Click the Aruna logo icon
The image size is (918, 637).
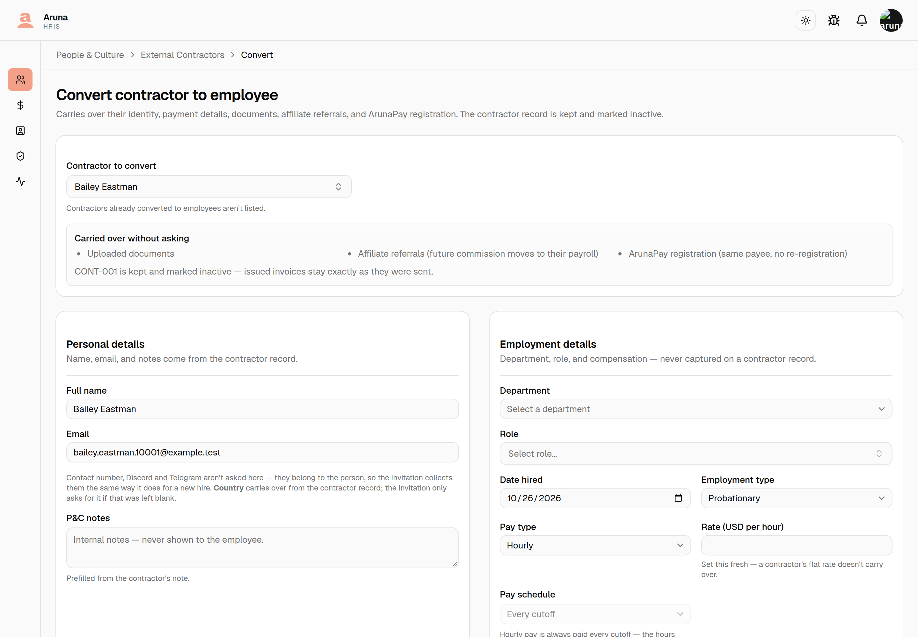coord(25,20)
